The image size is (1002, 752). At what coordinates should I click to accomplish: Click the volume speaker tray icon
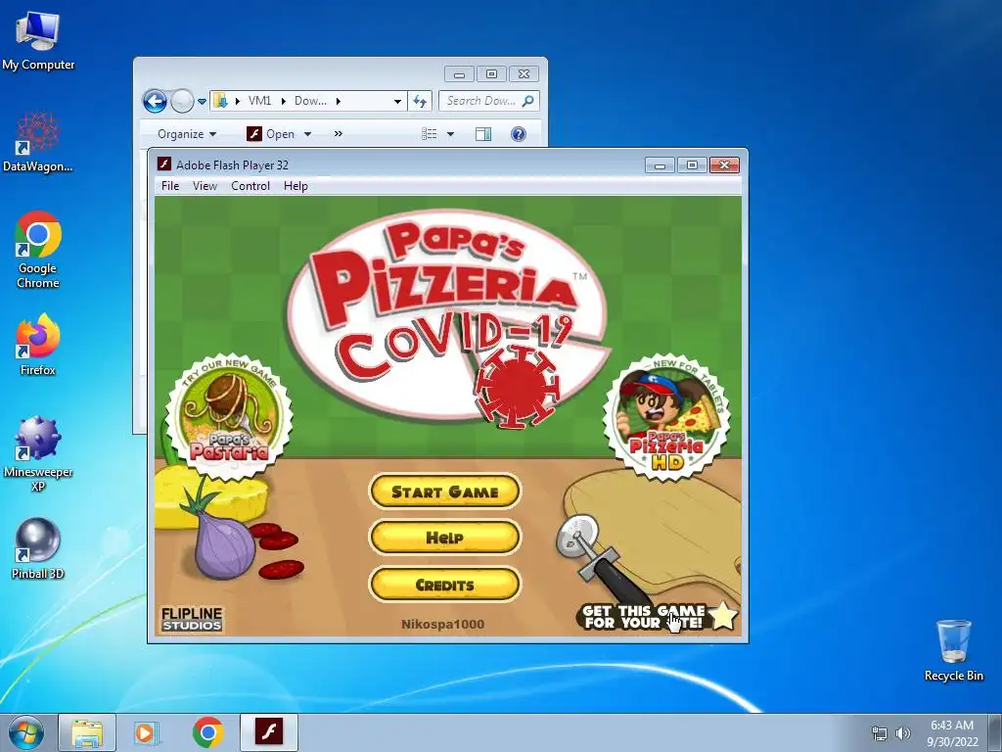pos(902,733)
